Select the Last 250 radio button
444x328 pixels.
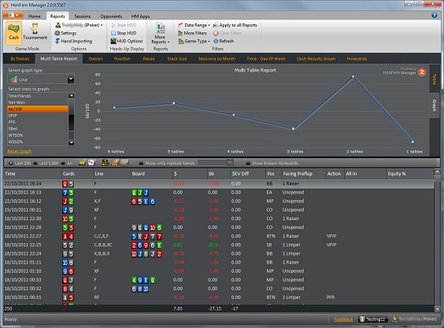tap(11, 164)
